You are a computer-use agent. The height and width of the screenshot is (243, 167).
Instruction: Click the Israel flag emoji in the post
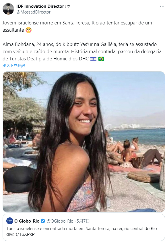pos(93,59)
